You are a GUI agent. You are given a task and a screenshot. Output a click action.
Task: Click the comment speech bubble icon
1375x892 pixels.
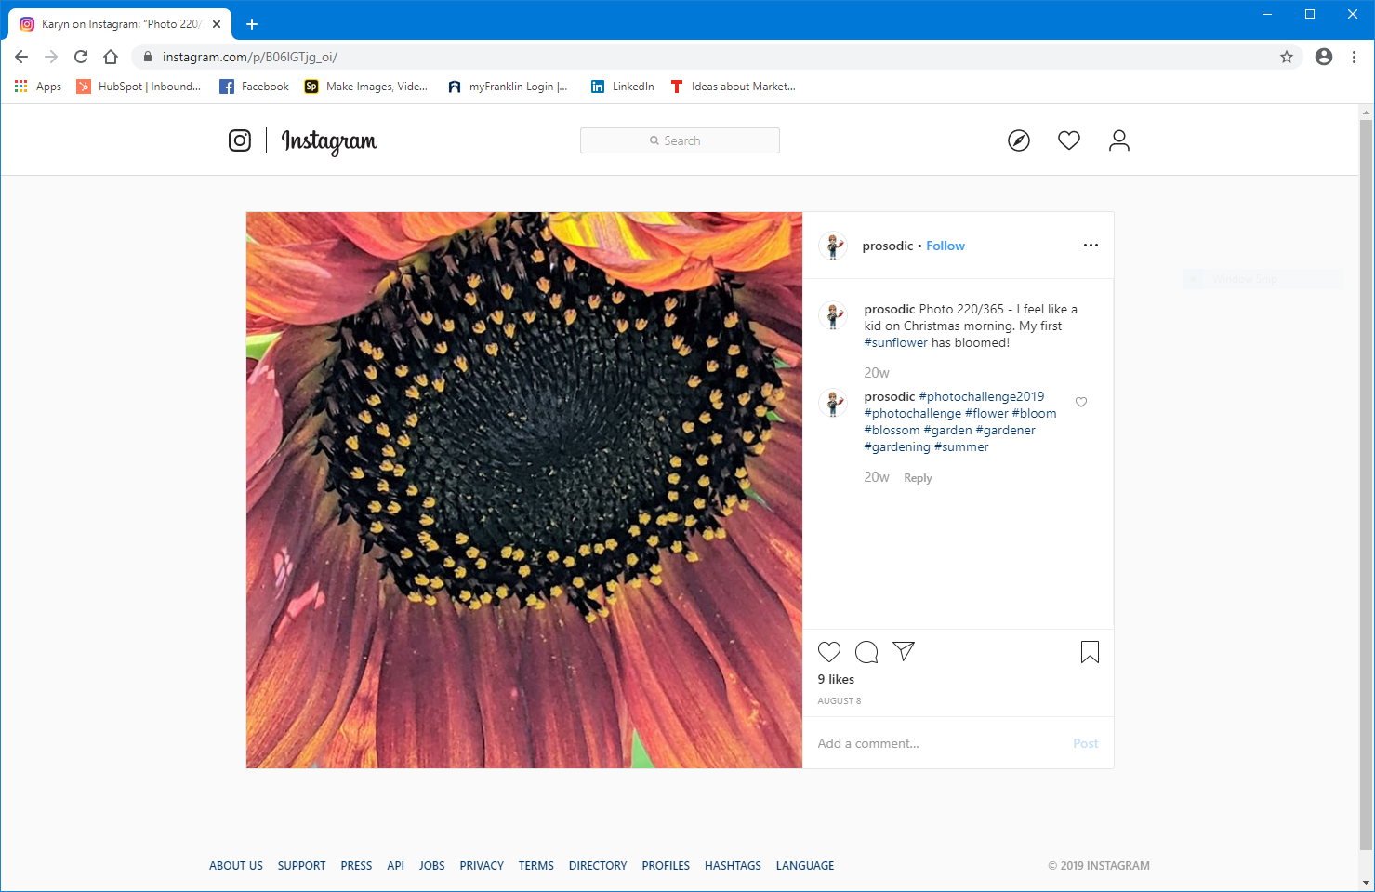coord(866,652)
